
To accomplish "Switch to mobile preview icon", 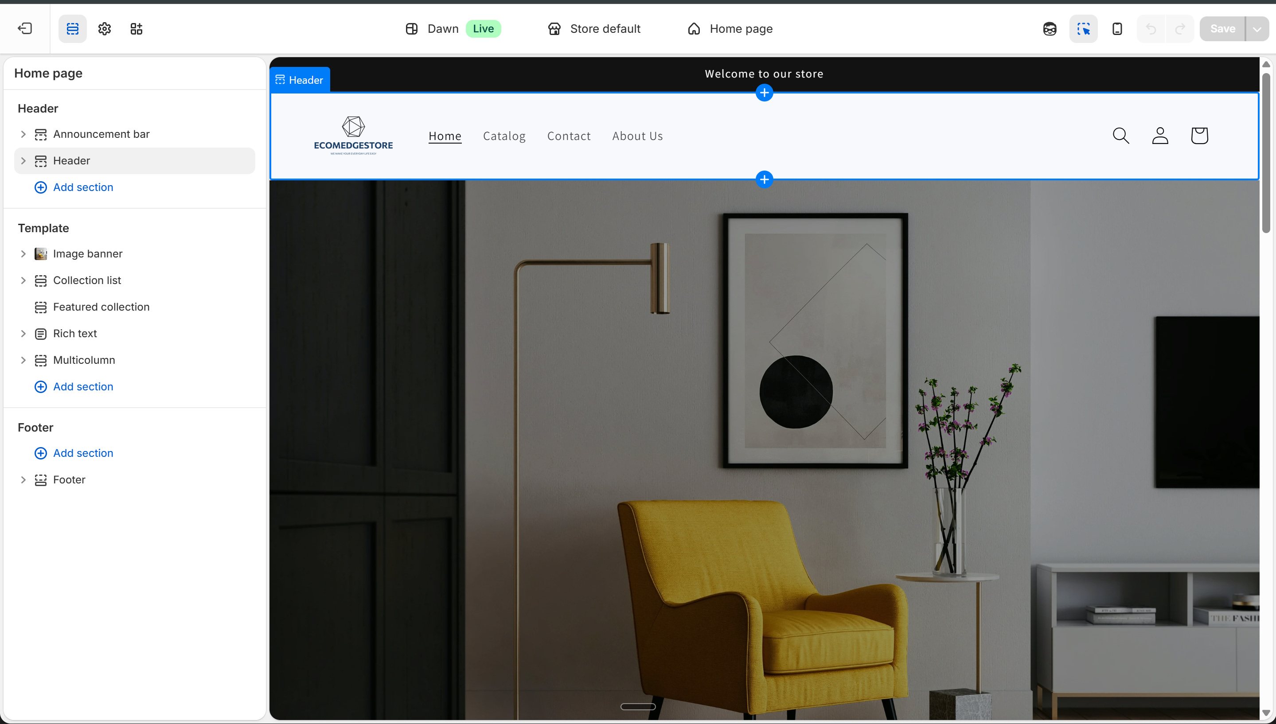I will coord(1117,28).
